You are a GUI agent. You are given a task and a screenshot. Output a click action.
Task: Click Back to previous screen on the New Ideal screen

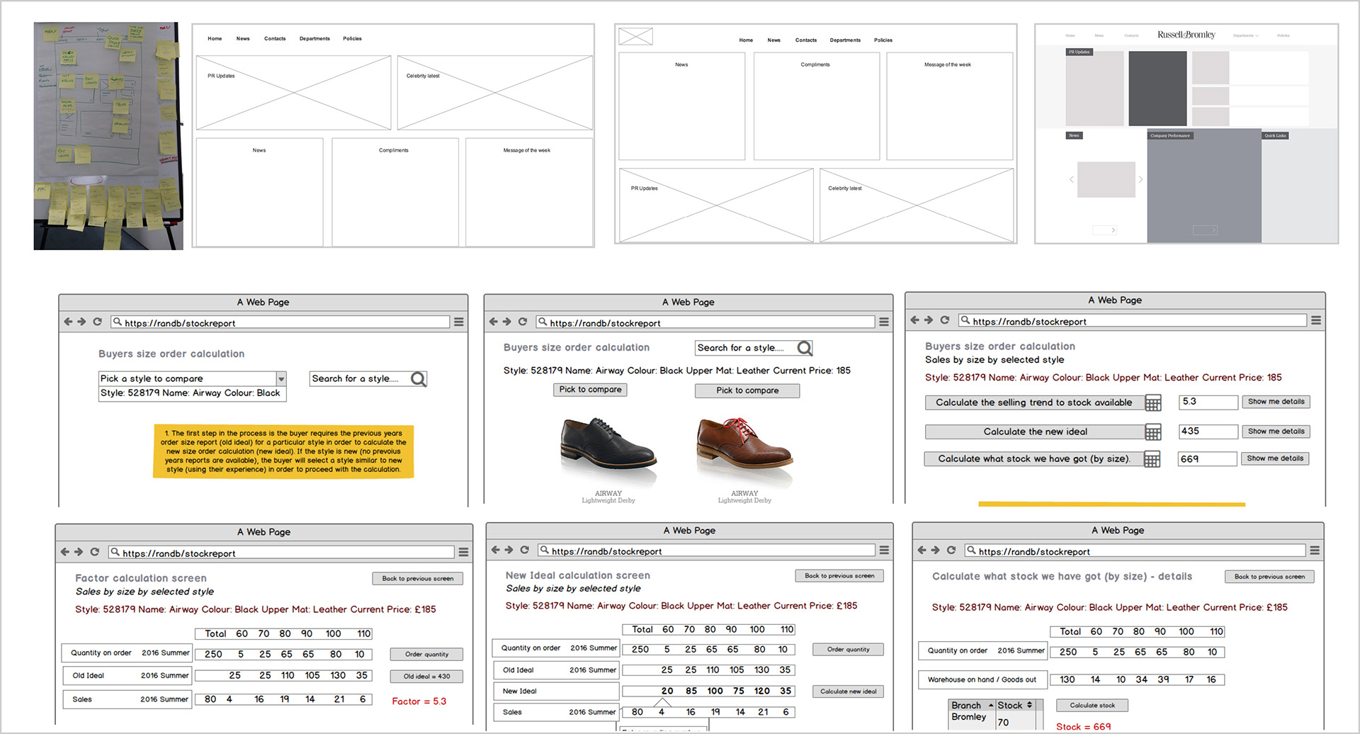[x=839, y=576]
